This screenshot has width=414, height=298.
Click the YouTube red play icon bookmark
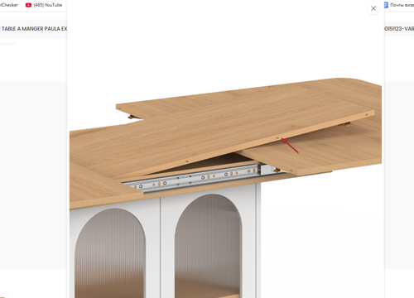tap(28, 5)
